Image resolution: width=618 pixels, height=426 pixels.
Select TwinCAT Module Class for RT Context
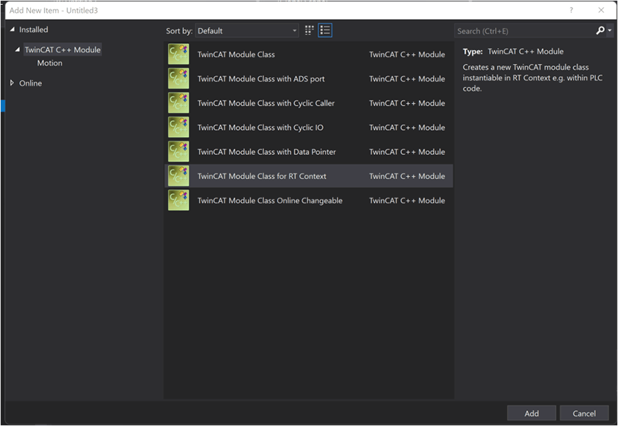(x=262, y=176)
